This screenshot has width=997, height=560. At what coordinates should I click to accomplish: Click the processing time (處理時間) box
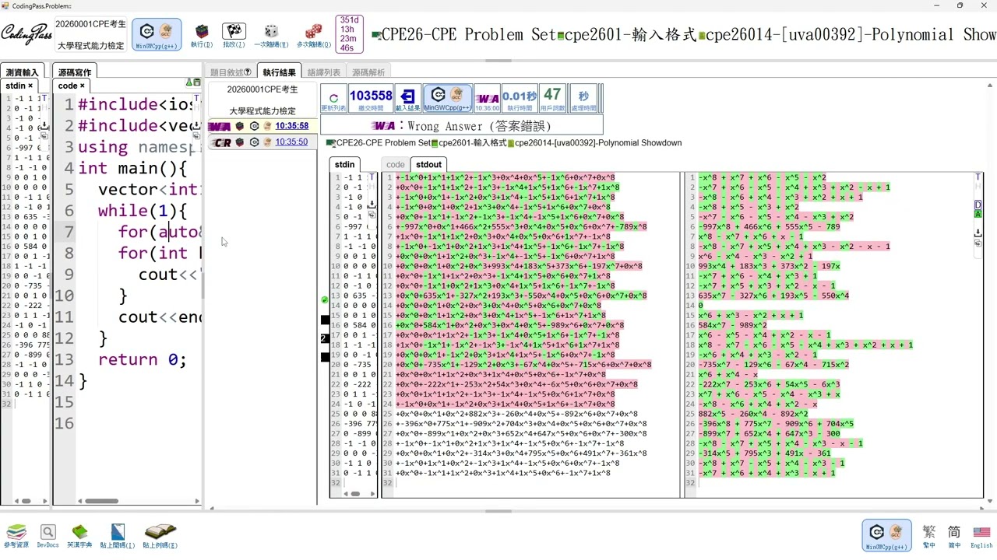pos(583,100)
